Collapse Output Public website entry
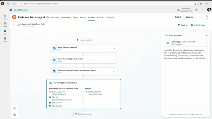Image resolution: width=212 pixels, height=119 pixels. coord(117,92)
